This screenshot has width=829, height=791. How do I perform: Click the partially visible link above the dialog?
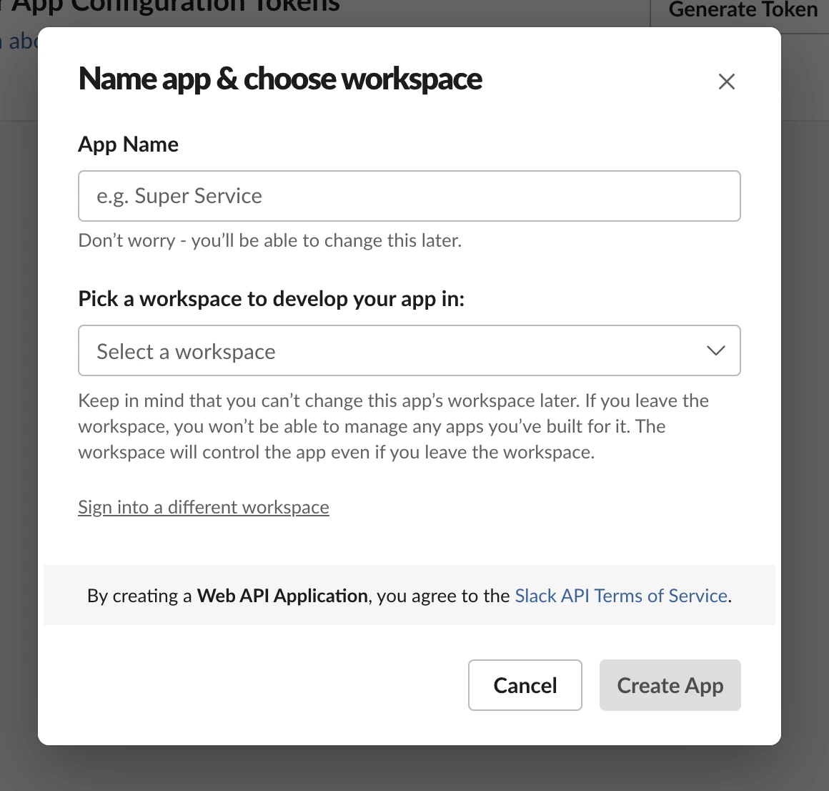[x=18, y=41]
